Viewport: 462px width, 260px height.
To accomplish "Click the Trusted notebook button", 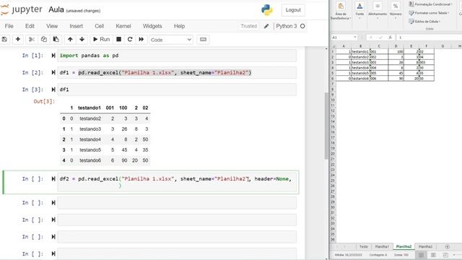I will (x=248, y=26).
